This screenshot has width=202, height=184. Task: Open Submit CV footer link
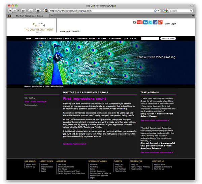31,167
